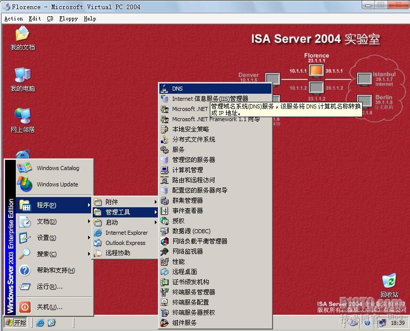Click the IIS Manager icon

pyautogui.click(x=165, y=99)
